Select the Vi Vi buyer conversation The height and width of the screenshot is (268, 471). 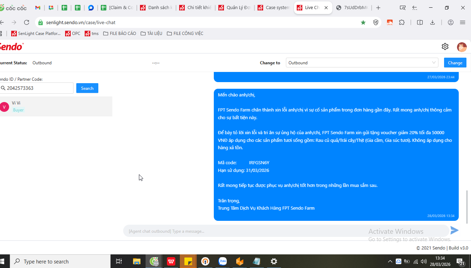coord(56,106)
